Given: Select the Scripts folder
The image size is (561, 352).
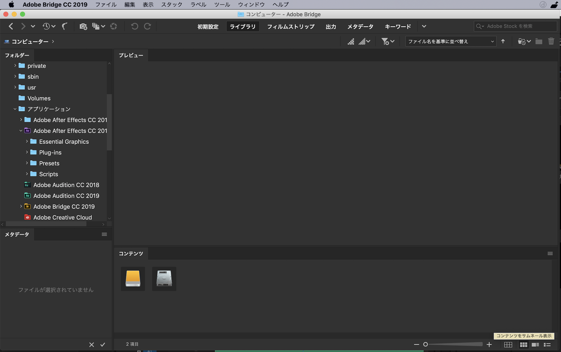Looking at the screenshot, I should tap(49, 174).
